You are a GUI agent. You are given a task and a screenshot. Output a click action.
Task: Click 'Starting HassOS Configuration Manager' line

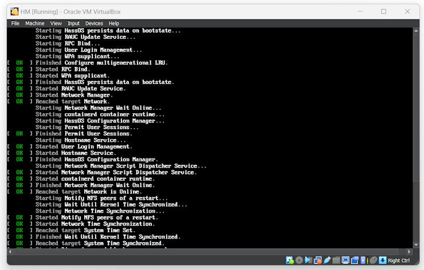coord(100,121)
